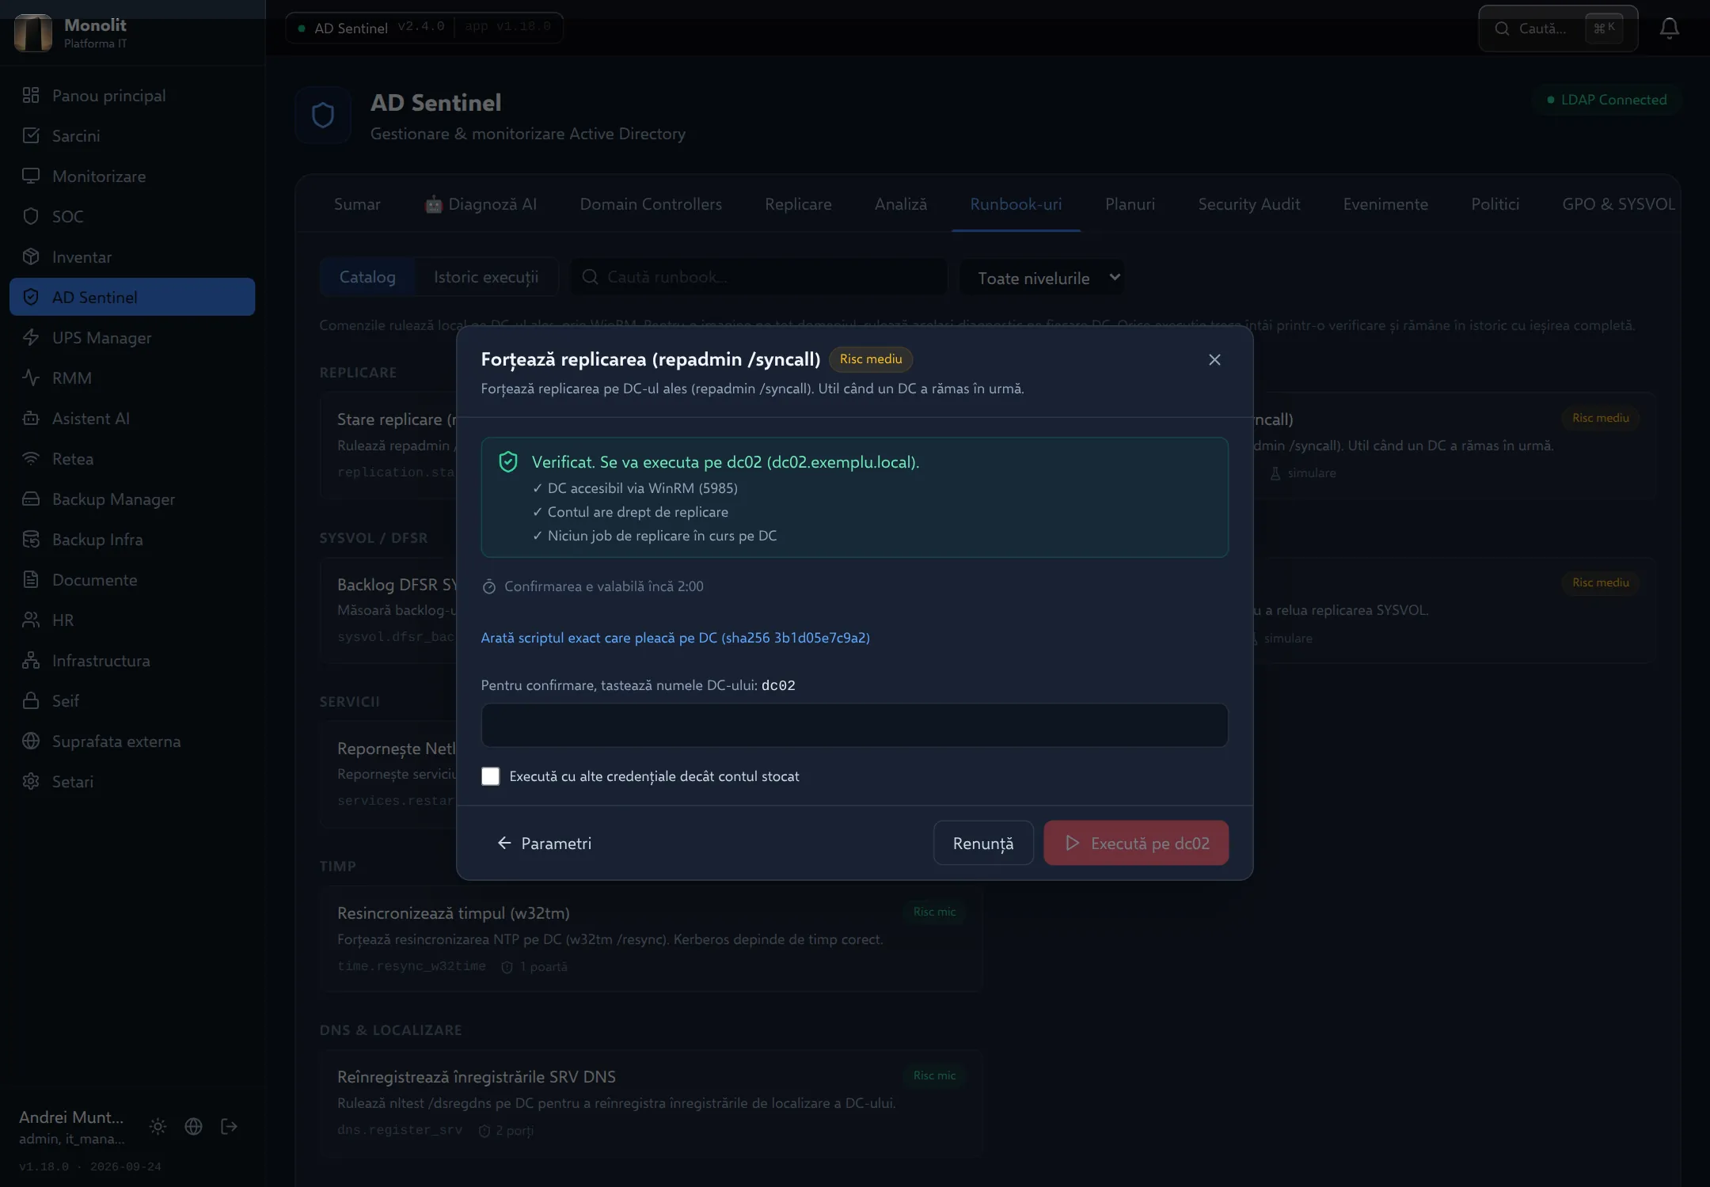The width and height of the screenshot is (1710, 1187).
Task: Expand script details link with sha256
Action: (x=675, y=638)
